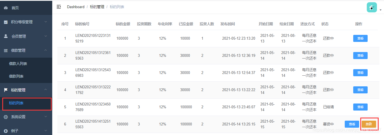
Task: Click invested amount 10000 in row 1
Action: point(185,39)
